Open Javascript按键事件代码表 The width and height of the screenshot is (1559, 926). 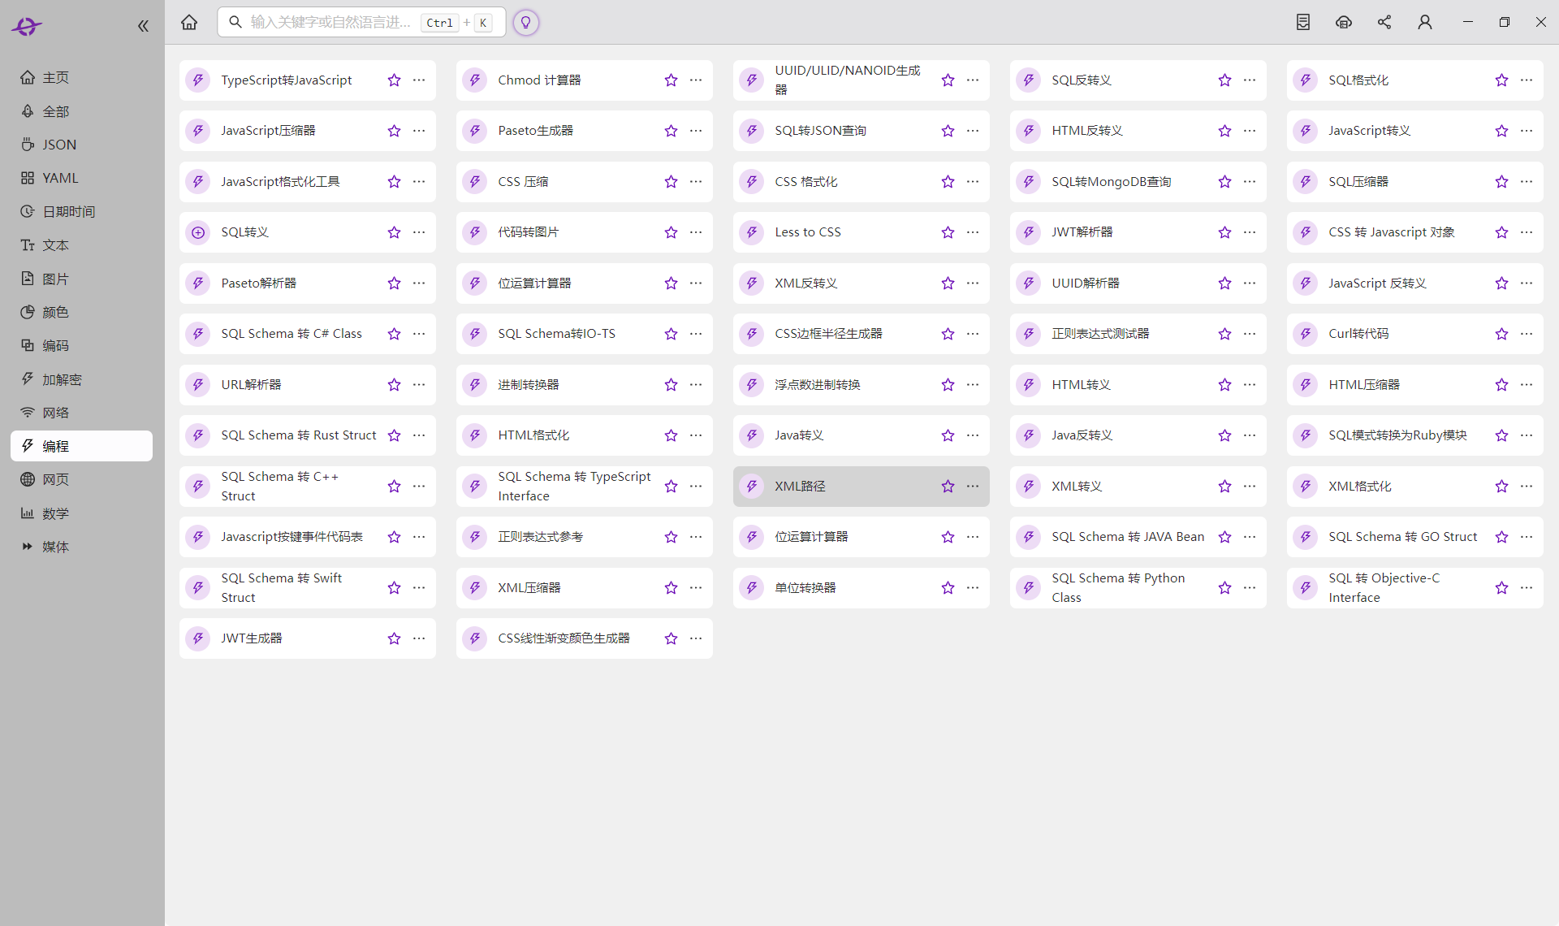[308, 537]
